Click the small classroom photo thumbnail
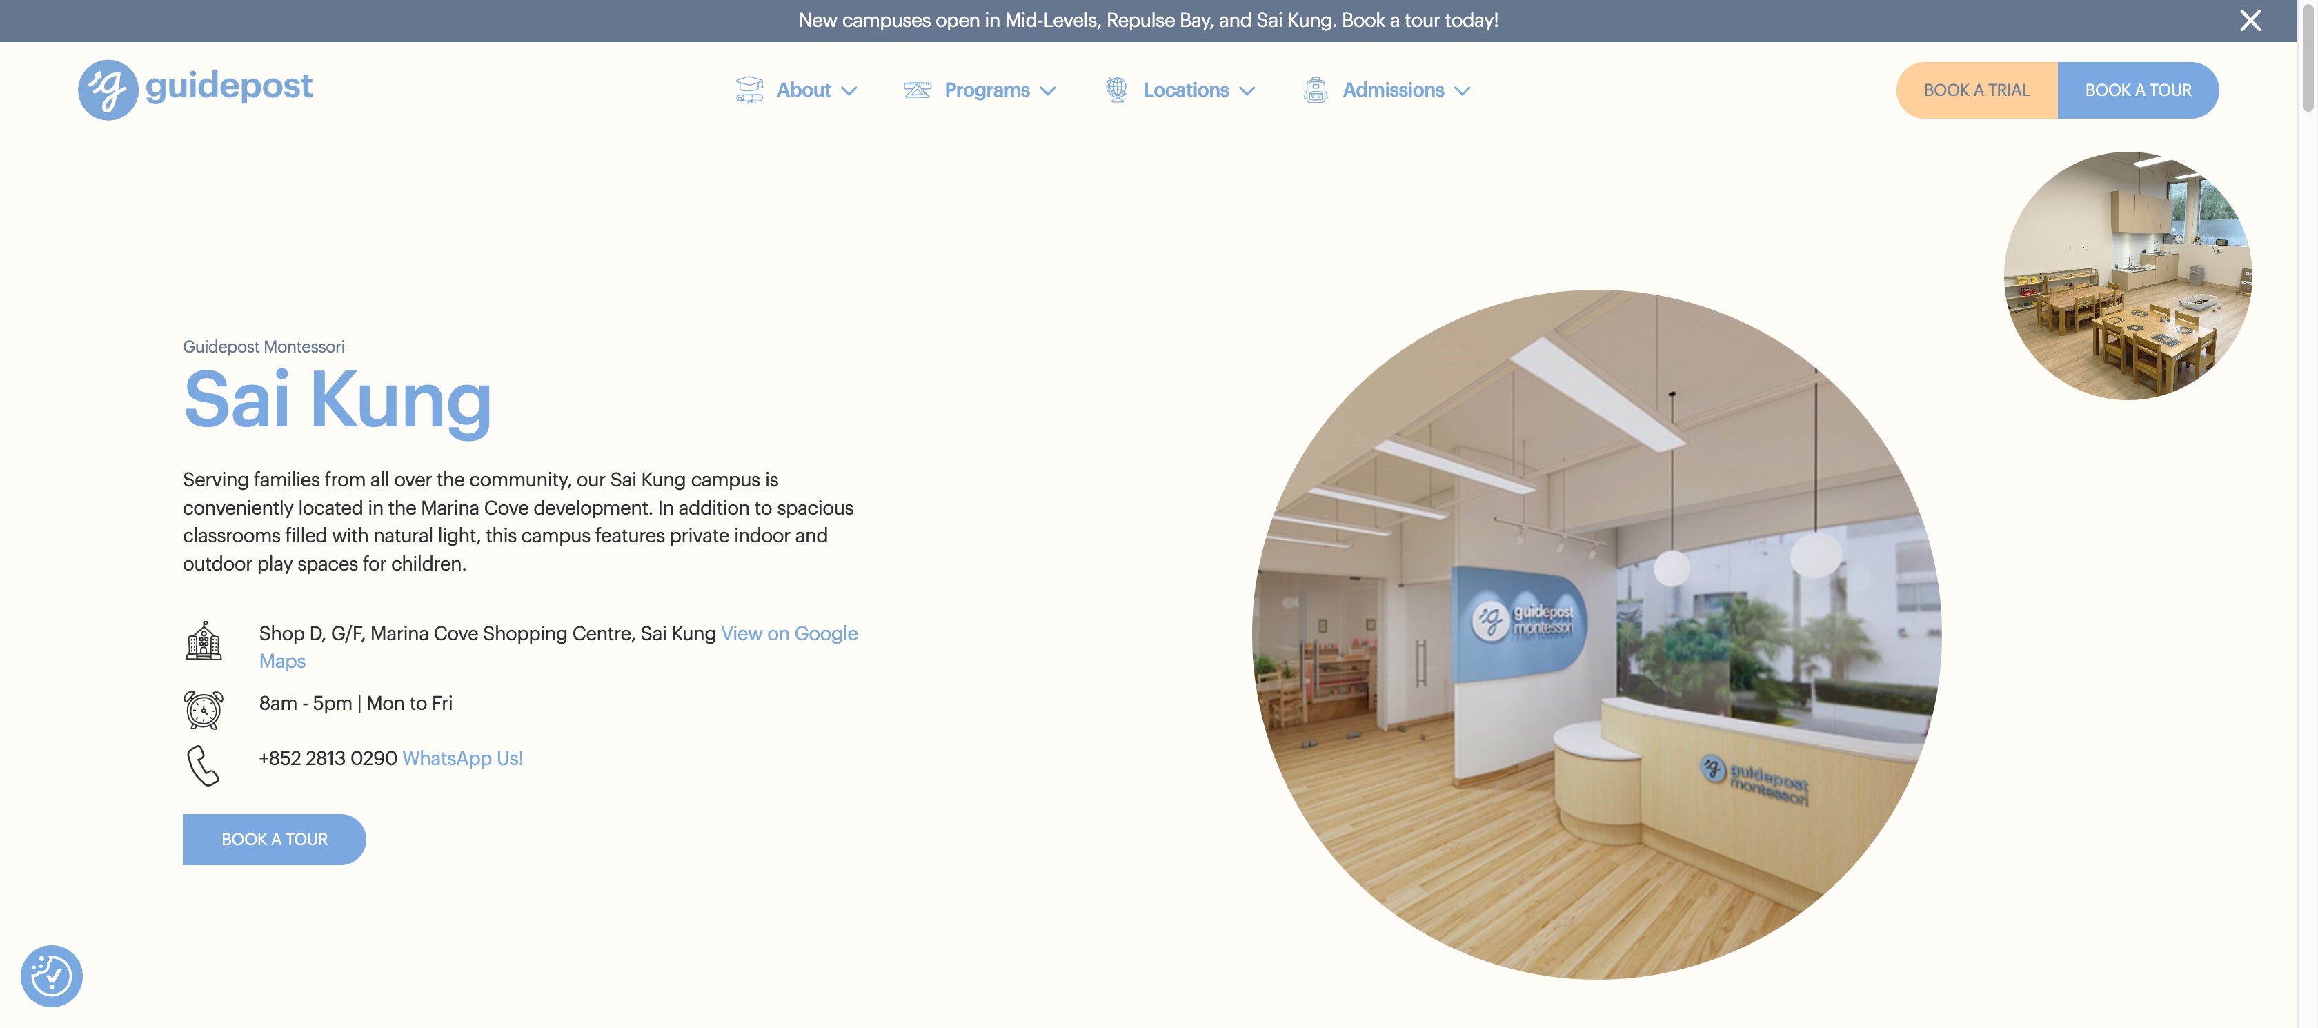This screenshot has width=2318, height=1028. [2127, 275]
